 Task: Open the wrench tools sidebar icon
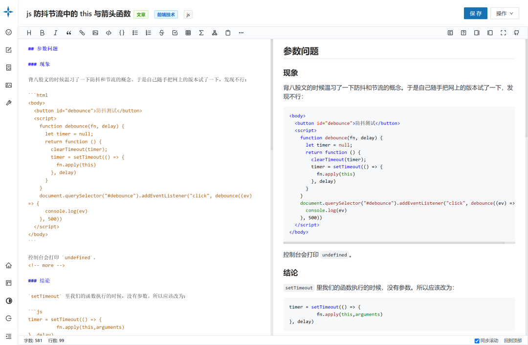pos(9,103)
